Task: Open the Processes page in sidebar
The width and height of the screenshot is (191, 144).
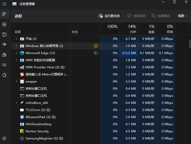Action: pos(4,14)
